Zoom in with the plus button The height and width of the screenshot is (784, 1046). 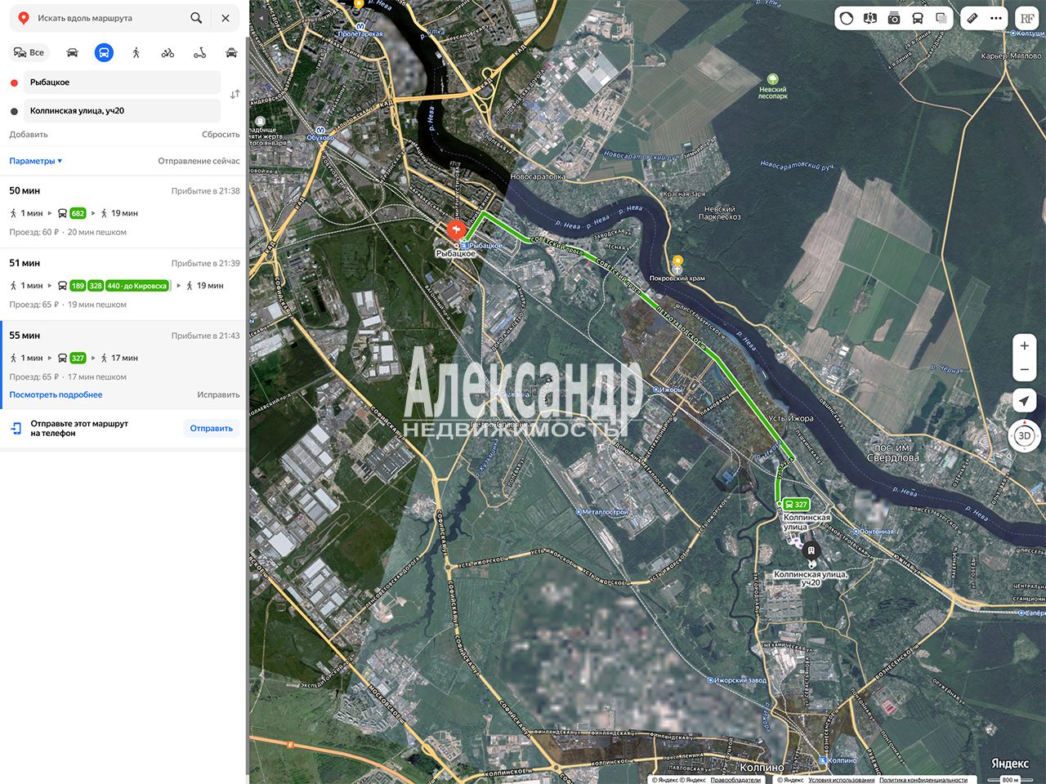click(x=1025, y=345)
